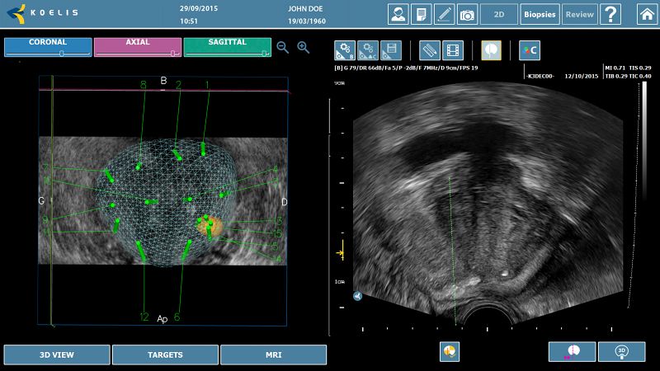The width and height of the screenshot is (660, 371).
Task: Zoom out with minus magnifier
Action: coord(283,48)
